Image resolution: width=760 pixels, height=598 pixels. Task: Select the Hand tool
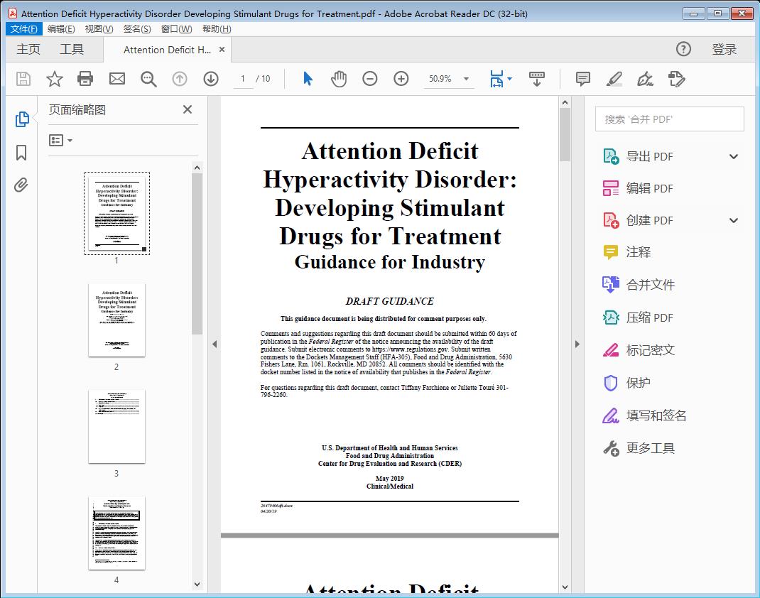[339, 79]
